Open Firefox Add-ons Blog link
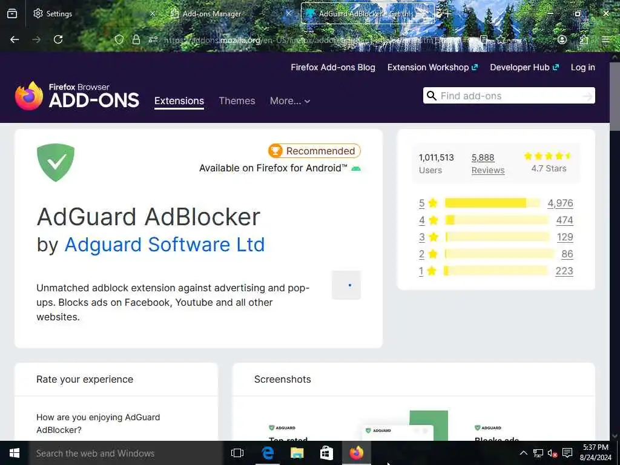 pyautogui.click(x=333, y=67)
